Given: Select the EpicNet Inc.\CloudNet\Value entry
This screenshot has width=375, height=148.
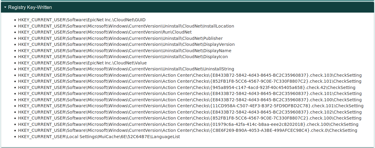Looking at the screenshot, I should [82, 63].
